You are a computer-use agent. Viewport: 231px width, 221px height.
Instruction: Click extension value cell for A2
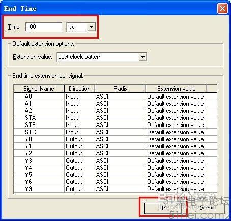176,111
